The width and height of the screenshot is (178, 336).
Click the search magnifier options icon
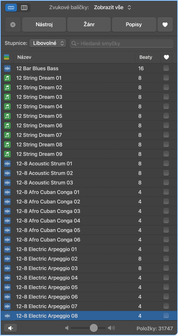(75, 43)
